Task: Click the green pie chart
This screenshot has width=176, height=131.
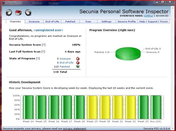Action: (128, 54)
